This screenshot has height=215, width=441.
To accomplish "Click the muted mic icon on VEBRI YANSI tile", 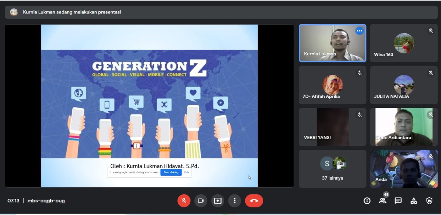I will (359, 115).
